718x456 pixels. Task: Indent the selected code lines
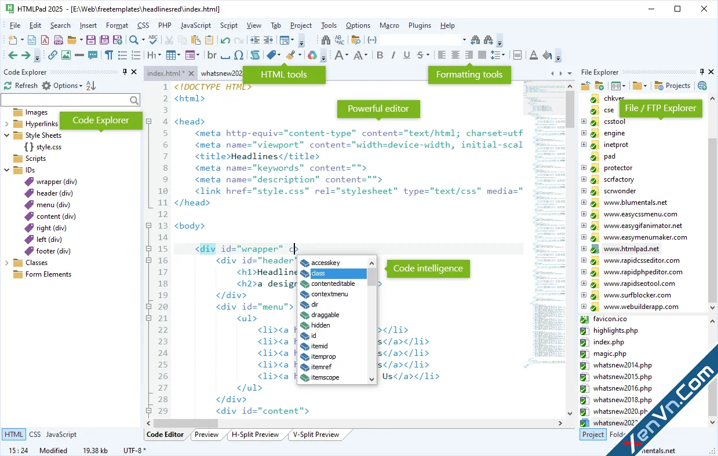(x=255, y=40)
